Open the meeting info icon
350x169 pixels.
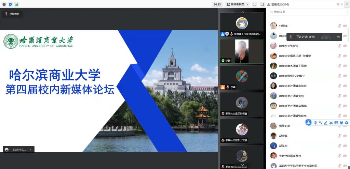(4, 4)
